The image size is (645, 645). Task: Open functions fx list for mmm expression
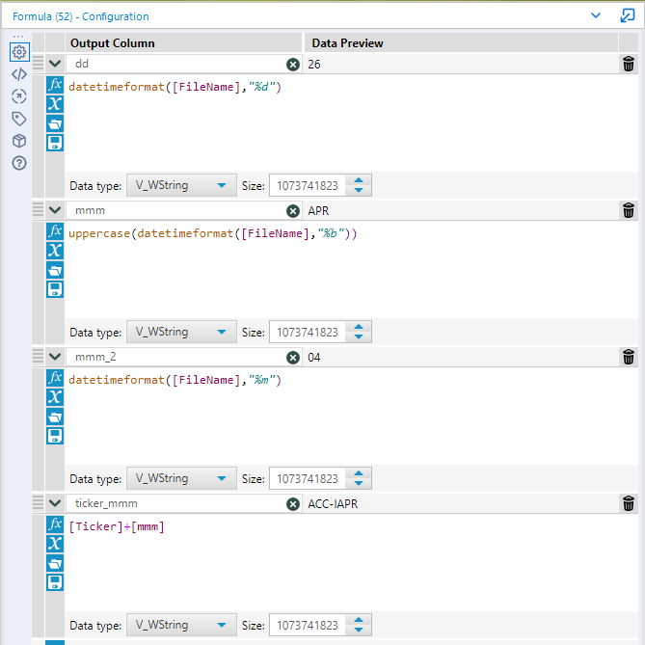pyautogui.click(x=55, y=231)
